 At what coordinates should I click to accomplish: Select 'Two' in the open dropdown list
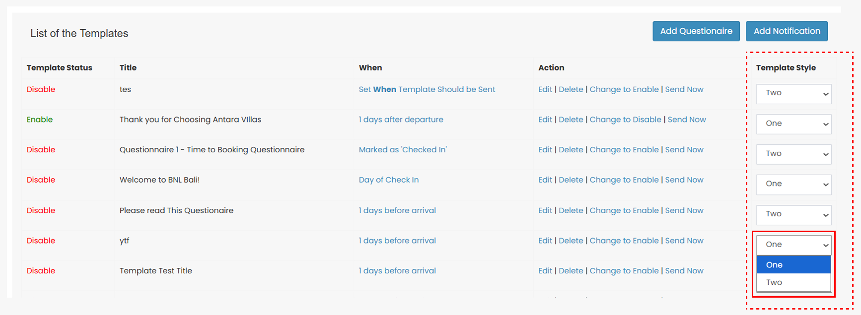(793, 283)
